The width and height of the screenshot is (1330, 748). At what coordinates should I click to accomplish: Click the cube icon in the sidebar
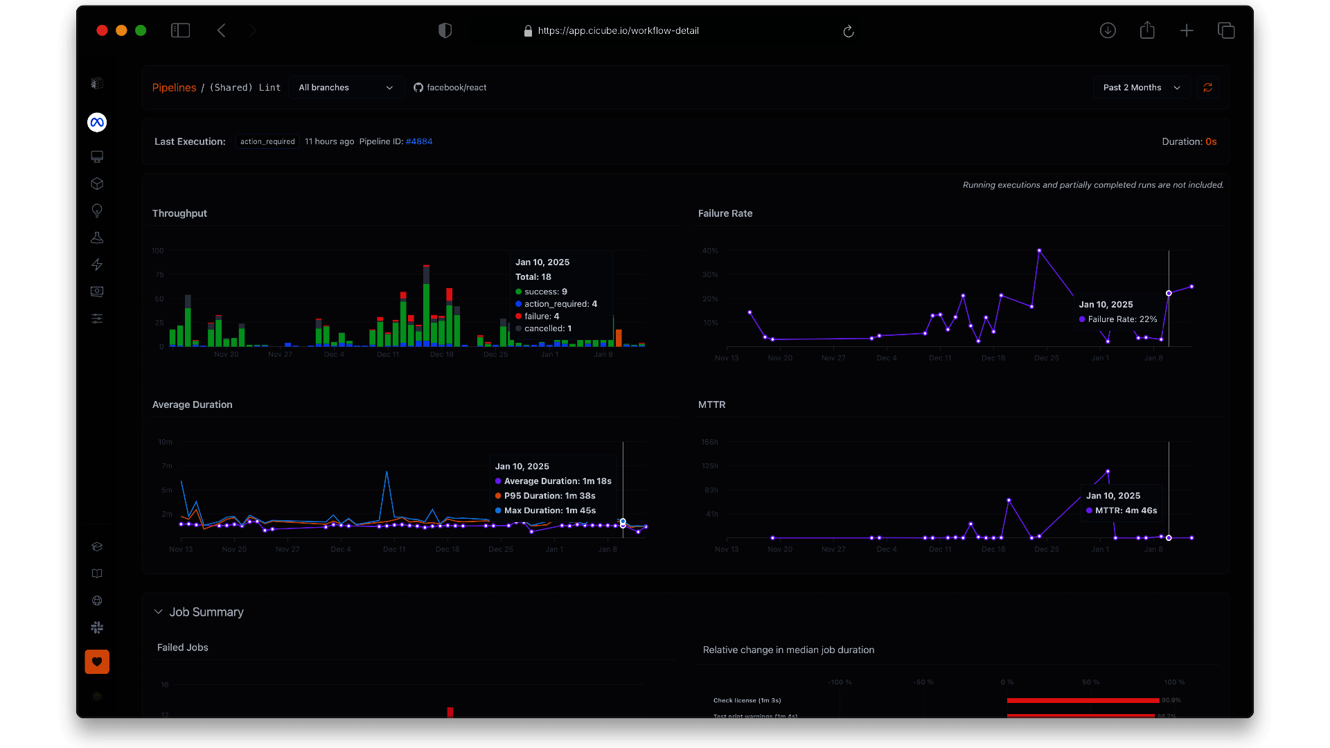97,184
